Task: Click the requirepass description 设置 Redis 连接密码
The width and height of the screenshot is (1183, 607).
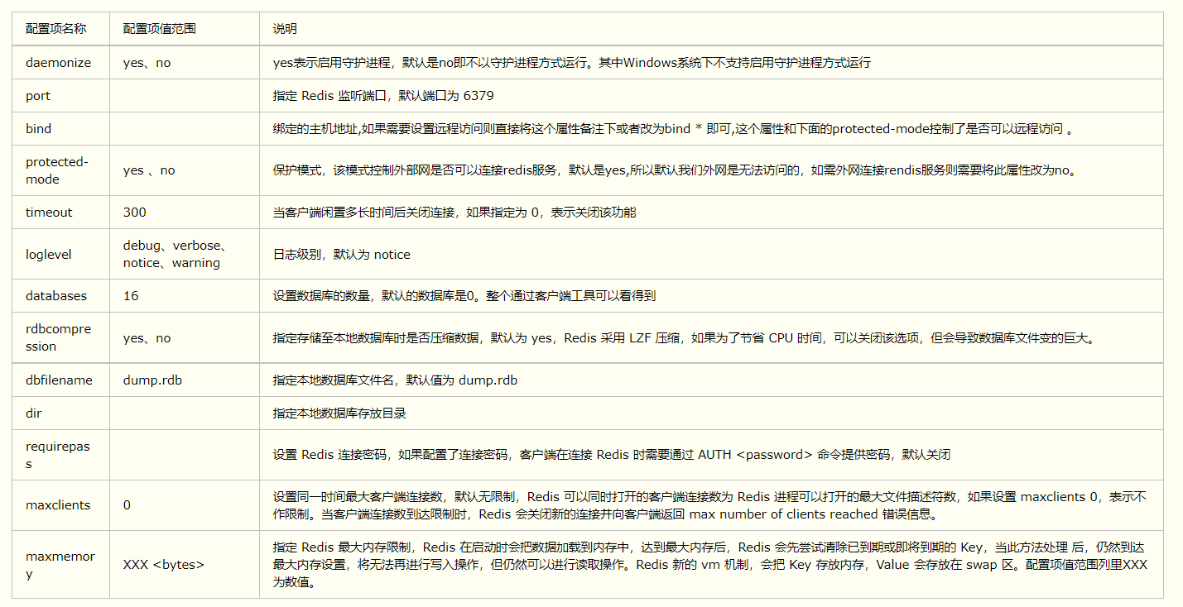Action: coord(612,455)
